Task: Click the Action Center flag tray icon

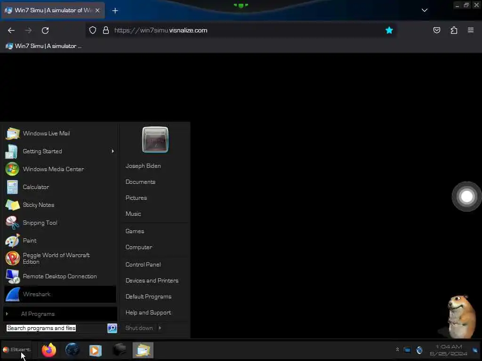Action: (x=407, y=350)
